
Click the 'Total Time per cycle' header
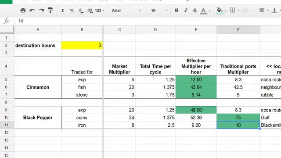coord(155,66)
